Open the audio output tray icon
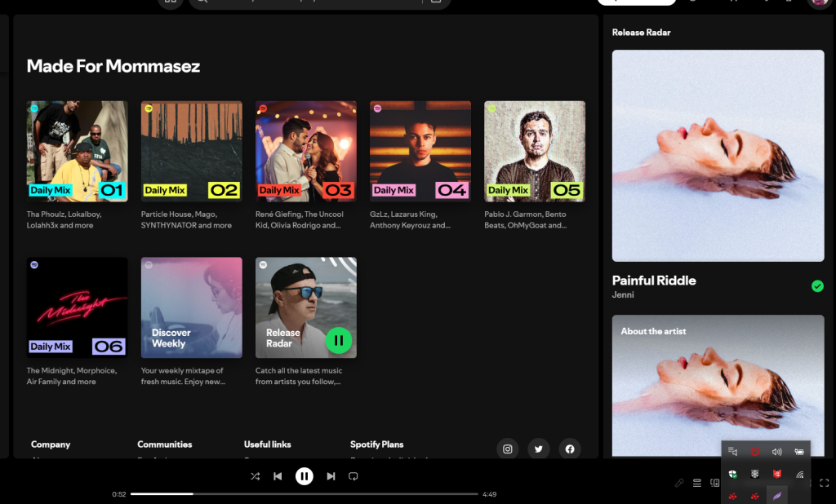This screenshot has height=504, width=836. (x=732, y=452)
